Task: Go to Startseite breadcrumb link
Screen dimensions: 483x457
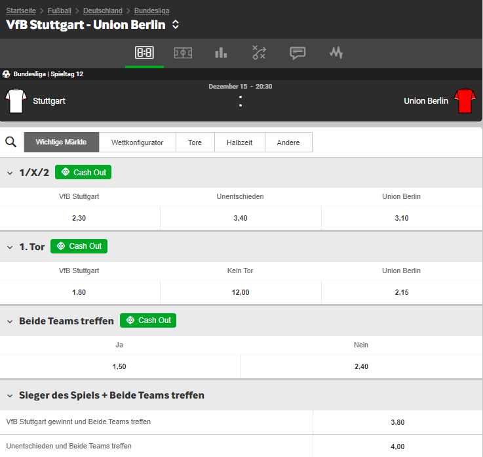Action: (21, 11)
